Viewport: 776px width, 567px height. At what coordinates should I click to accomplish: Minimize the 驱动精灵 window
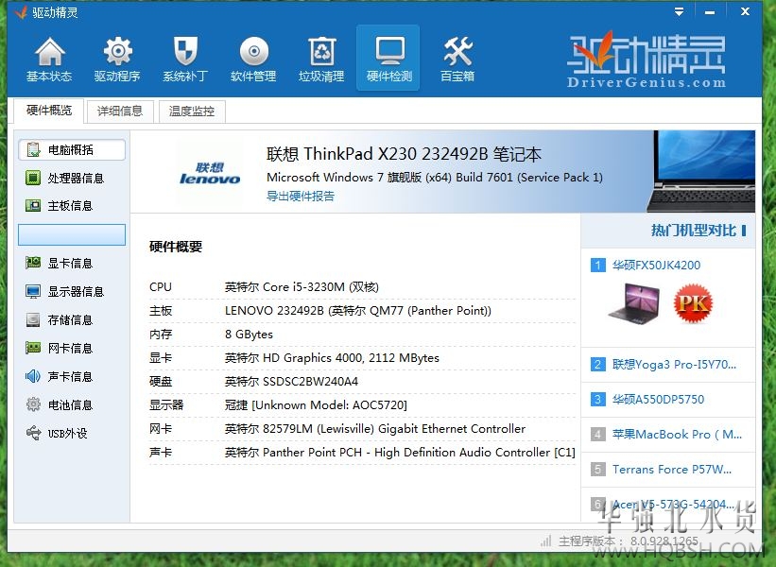(x=710, y=11)
